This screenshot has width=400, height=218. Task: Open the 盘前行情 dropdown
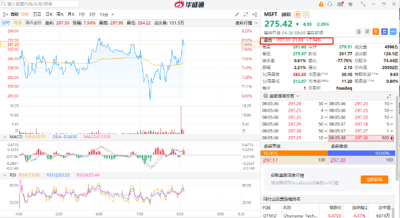click(246, 23)
